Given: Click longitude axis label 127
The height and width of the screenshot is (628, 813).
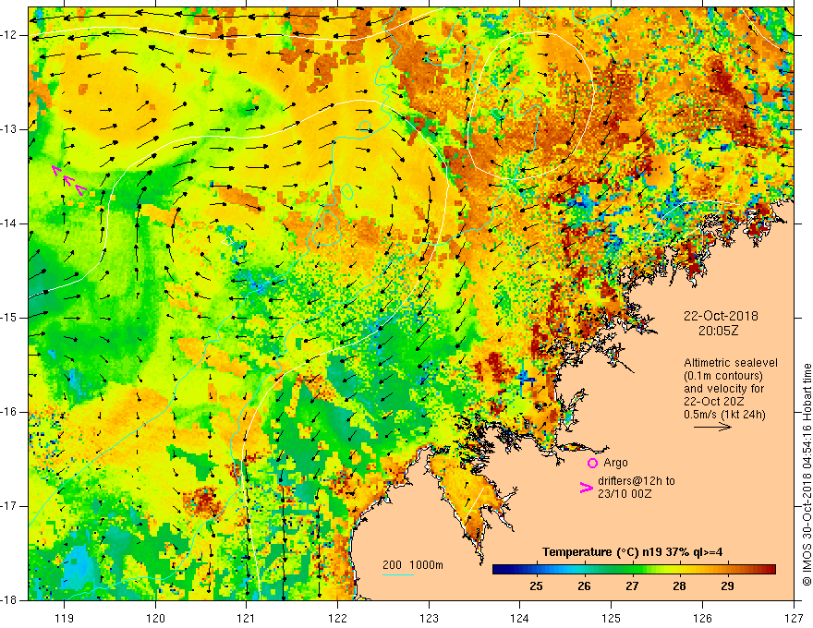Looking at the screenshot, I should 794,618.
